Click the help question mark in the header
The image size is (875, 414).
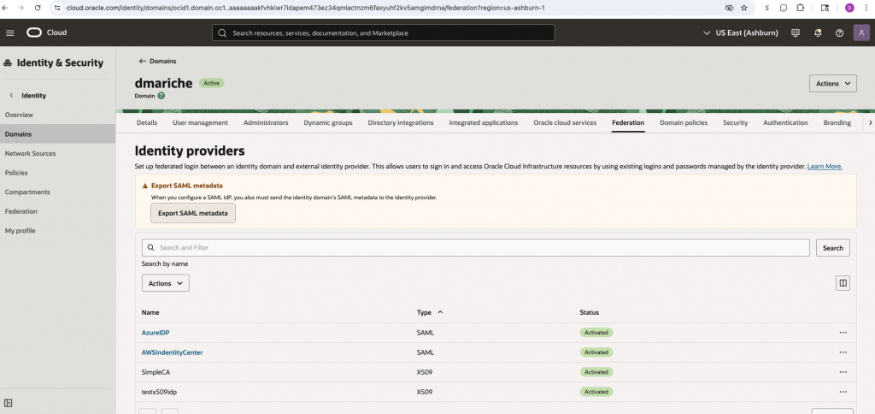coord(839,33)
